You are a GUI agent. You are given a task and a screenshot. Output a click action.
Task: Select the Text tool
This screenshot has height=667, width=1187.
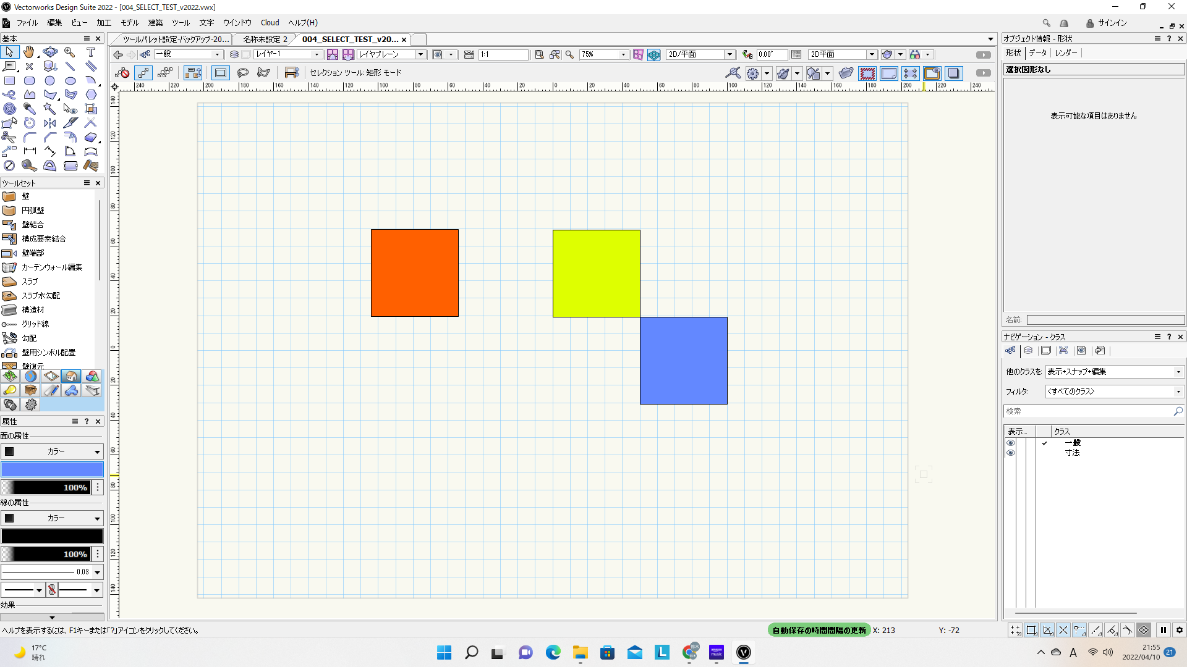91,52
